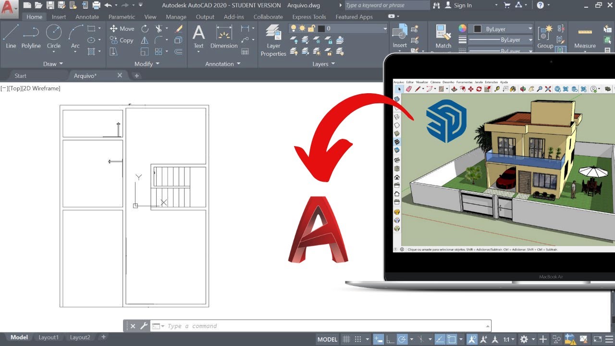Image resolution: width=615 pixels, height=346 pixels.
Task: Toggle polar tracking in status bar
Action: pos(402,339)
